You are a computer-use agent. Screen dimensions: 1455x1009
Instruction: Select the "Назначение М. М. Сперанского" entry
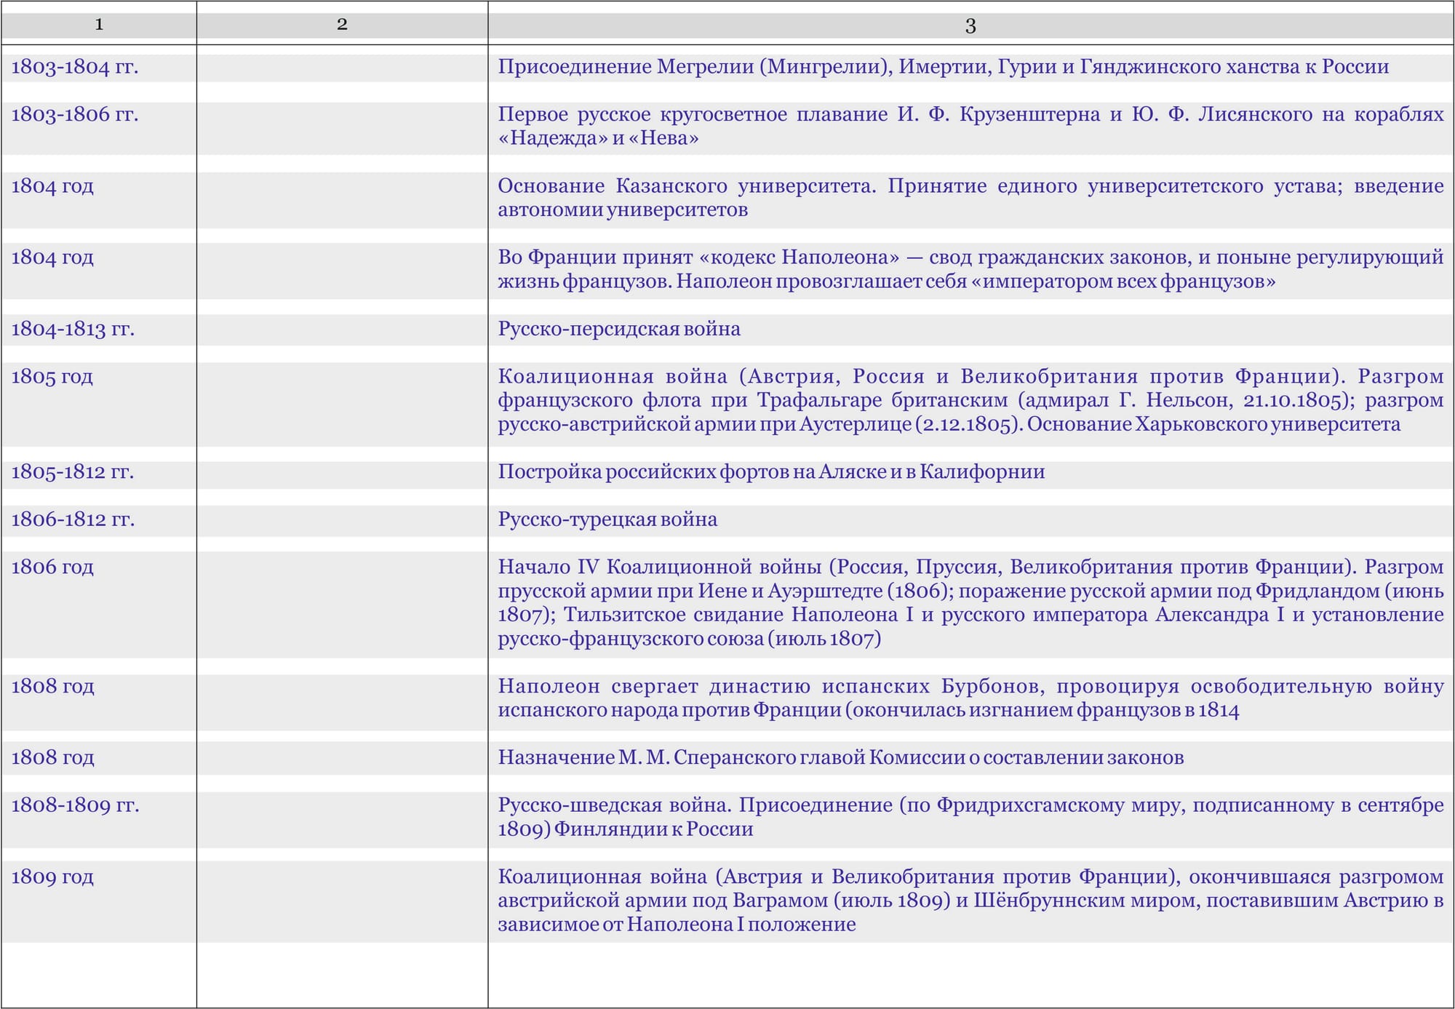pyautogui.click(x=840, y=758)
